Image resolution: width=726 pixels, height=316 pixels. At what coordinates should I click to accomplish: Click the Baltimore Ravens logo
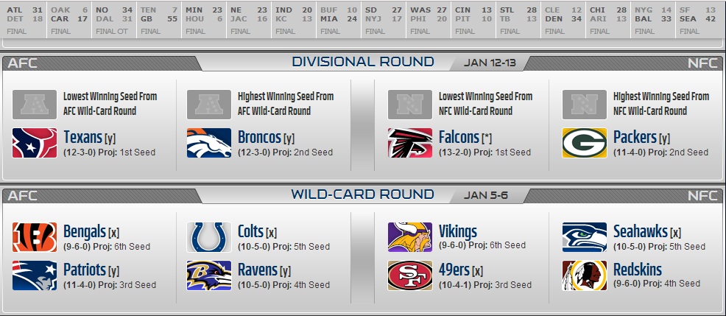pos(209,275)
